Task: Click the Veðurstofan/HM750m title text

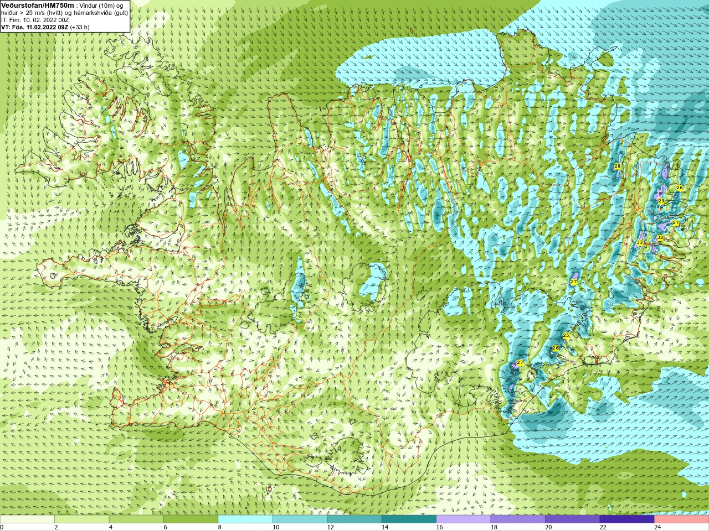Action: tap(38, 5)
